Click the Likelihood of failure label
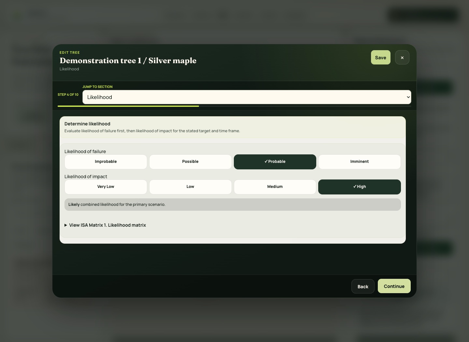The image size is (469, 342). point(85,151)
